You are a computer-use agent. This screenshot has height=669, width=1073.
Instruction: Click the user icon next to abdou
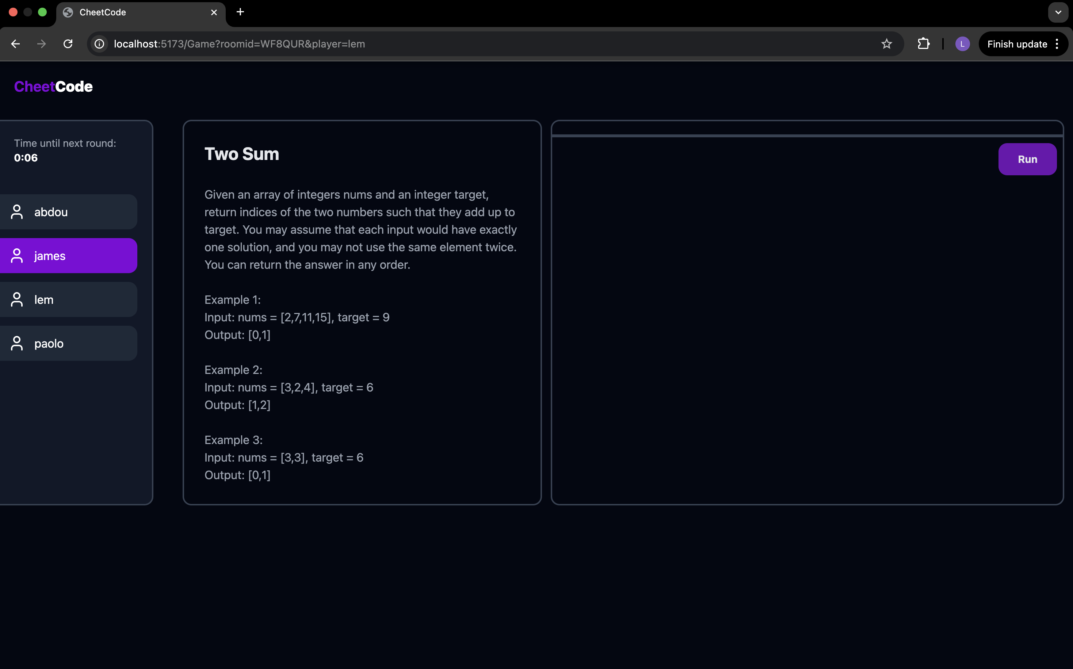pos(17,212)
